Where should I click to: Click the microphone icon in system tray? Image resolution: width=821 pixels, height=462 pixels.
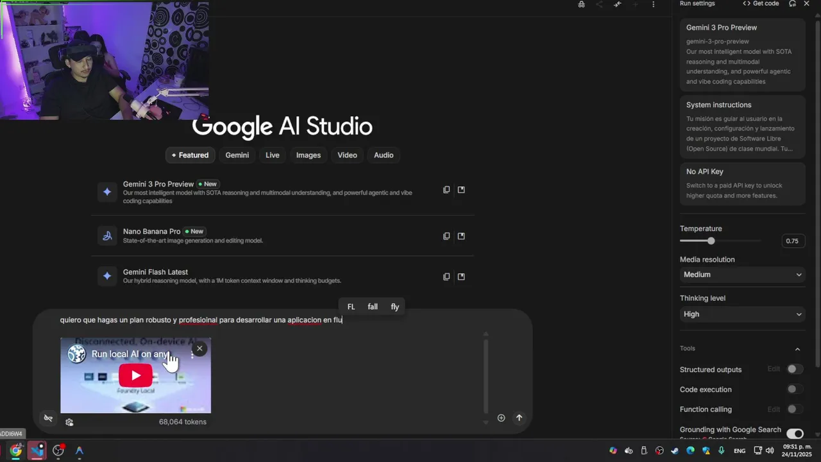click(722, 450)
